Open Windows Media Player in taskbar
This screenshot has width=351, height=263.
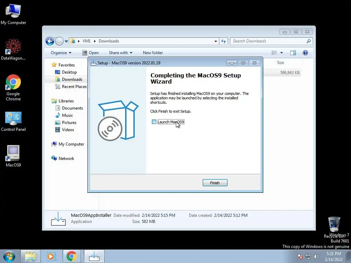(x=51, y=256)
